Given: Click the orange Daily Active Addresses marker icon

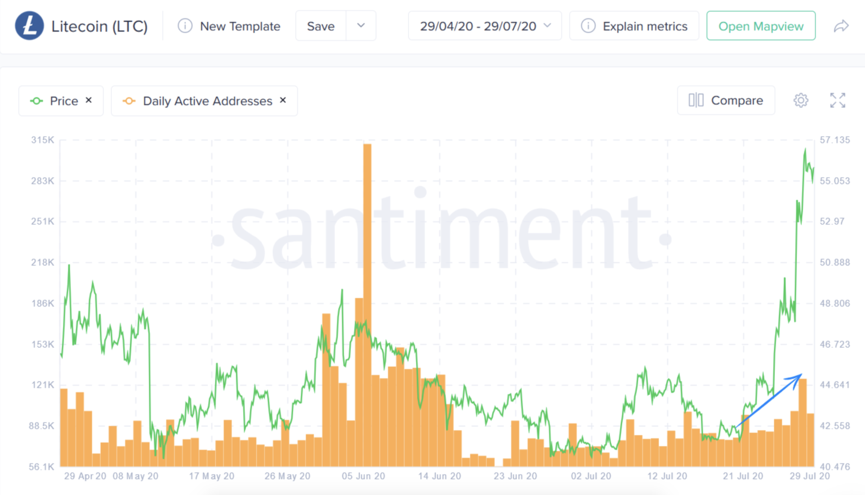Looking at the screenshot, I should [129, 101].
